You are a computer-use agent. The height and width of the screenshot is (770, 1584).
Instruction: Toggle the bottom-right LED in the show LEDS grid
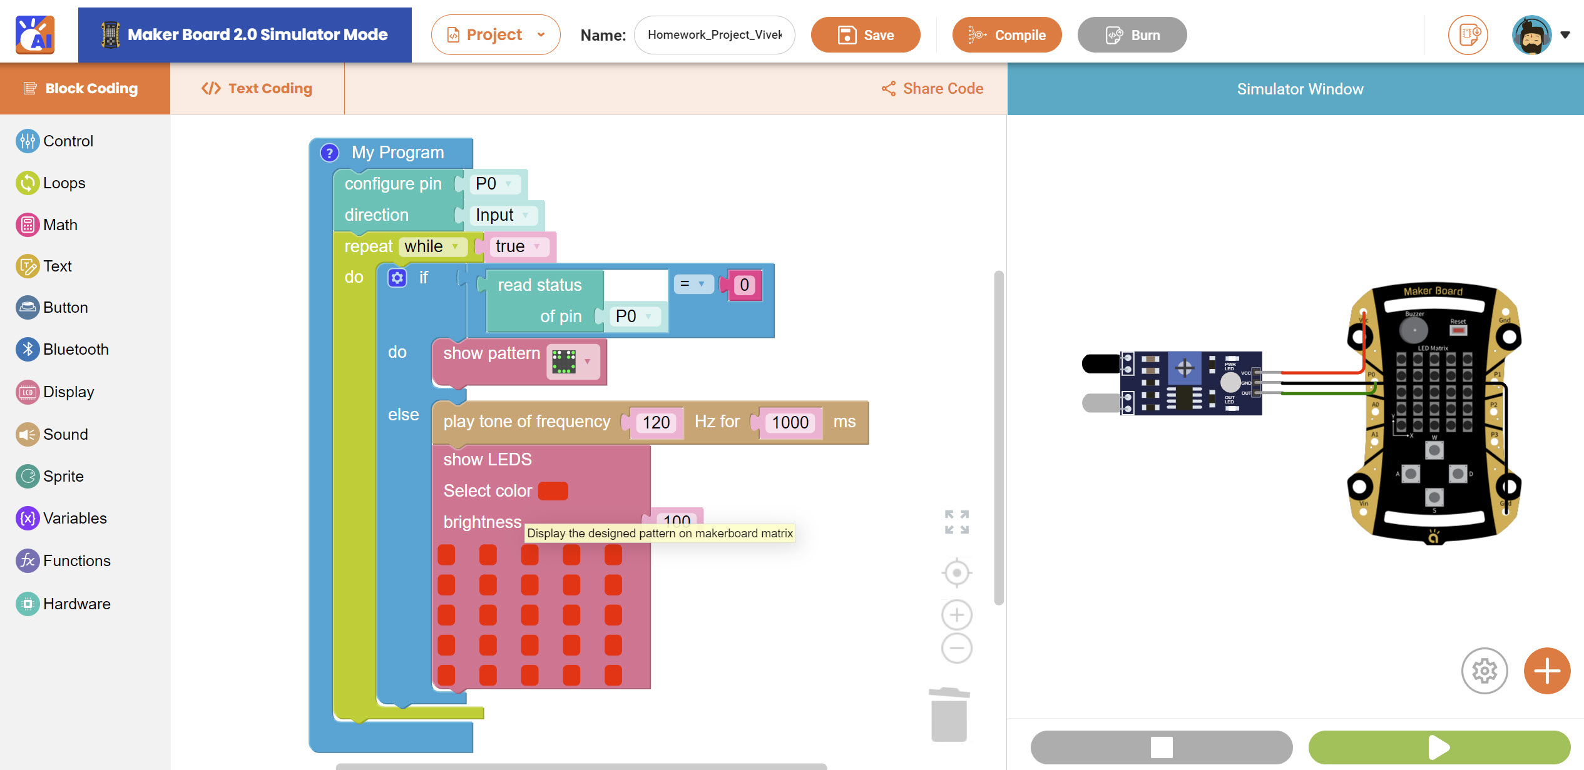(x=613, y=675)
